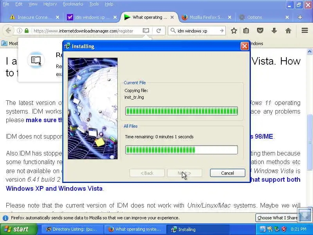Switch to the idm windows xp Yahoo tab
The height and width of the screenshot is (235, 313).
[91, 17]
